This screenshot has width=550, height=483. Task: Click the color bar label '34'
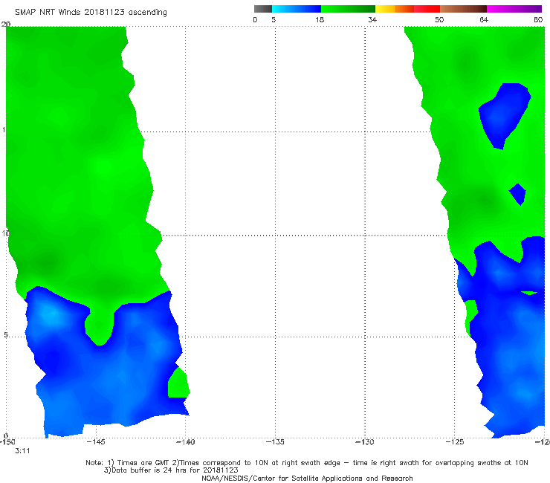[x=372, y=20]
